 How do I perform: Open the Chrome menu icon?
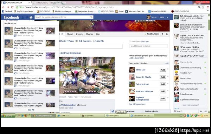pyautogui.click(x=208, y=7)
